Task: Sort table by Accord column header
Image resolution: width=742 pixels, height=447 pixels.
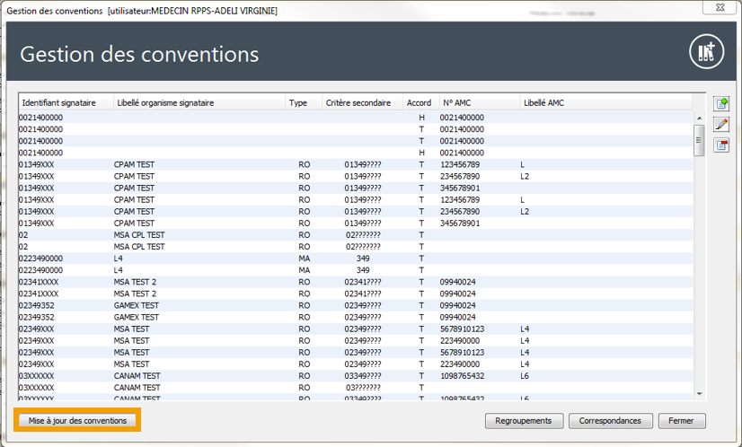Action: (x=419, y=103)
